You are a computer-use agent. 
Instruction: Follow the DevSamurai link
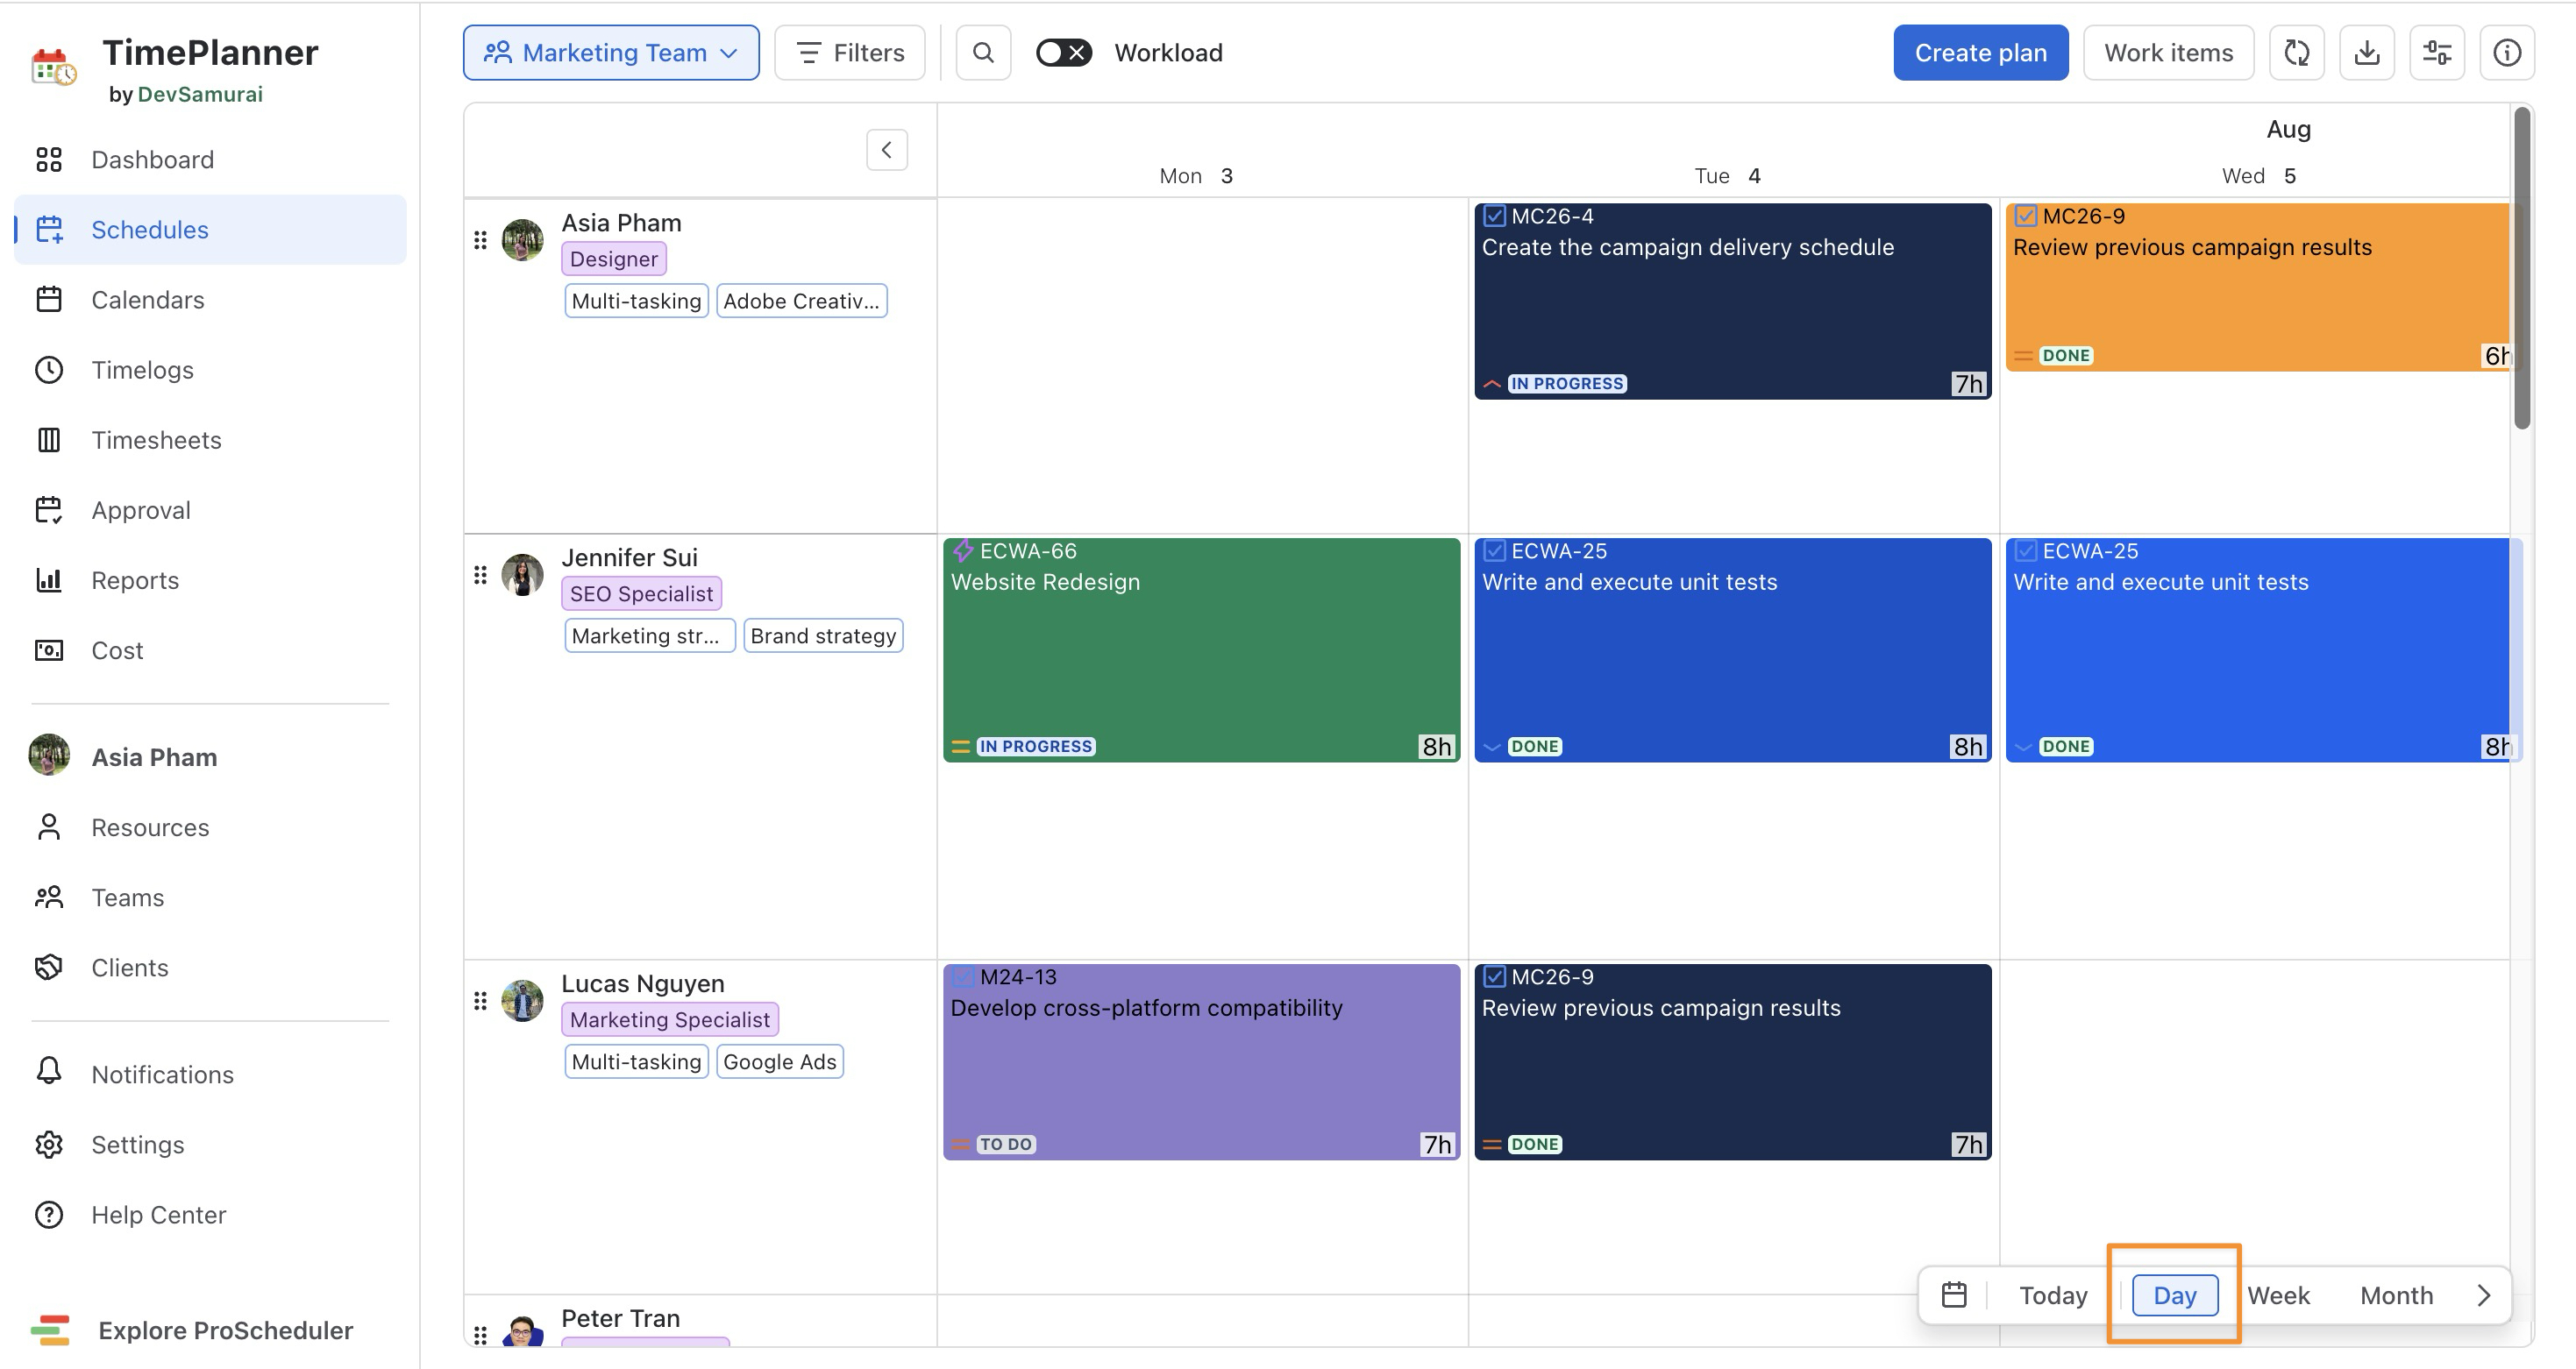pyautogui.click(x=200, y=94)
